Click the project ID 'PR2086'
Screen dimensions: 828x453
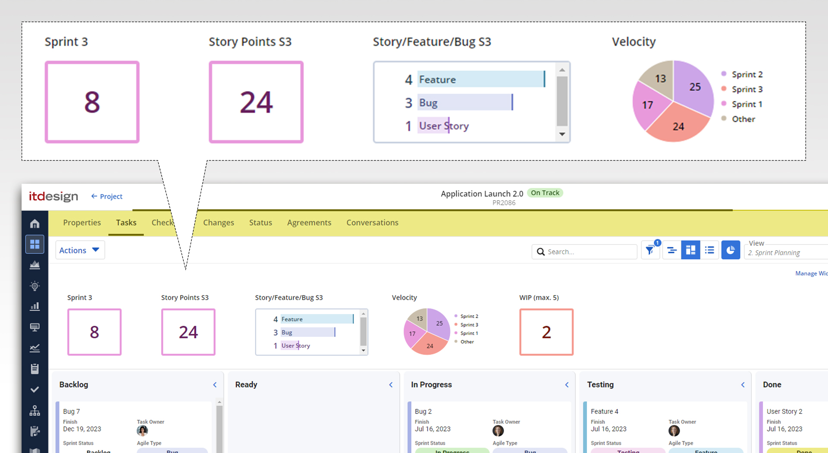pos(504,203)
